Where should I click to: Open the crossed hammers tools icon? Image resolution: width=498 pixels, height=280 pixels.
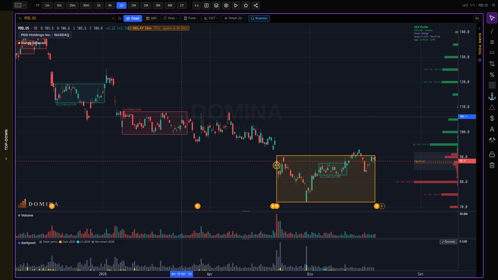point(492,140)
